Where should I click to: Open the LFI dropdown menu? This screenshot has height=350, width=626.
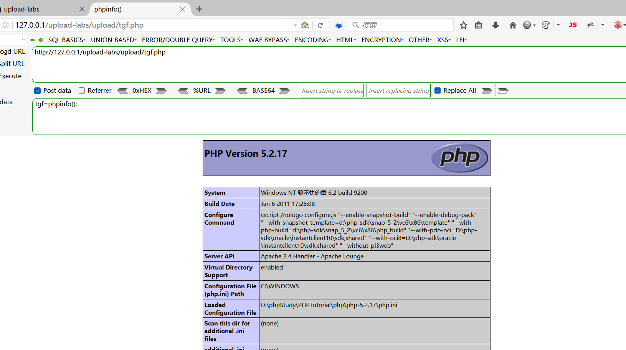point(461,40)
